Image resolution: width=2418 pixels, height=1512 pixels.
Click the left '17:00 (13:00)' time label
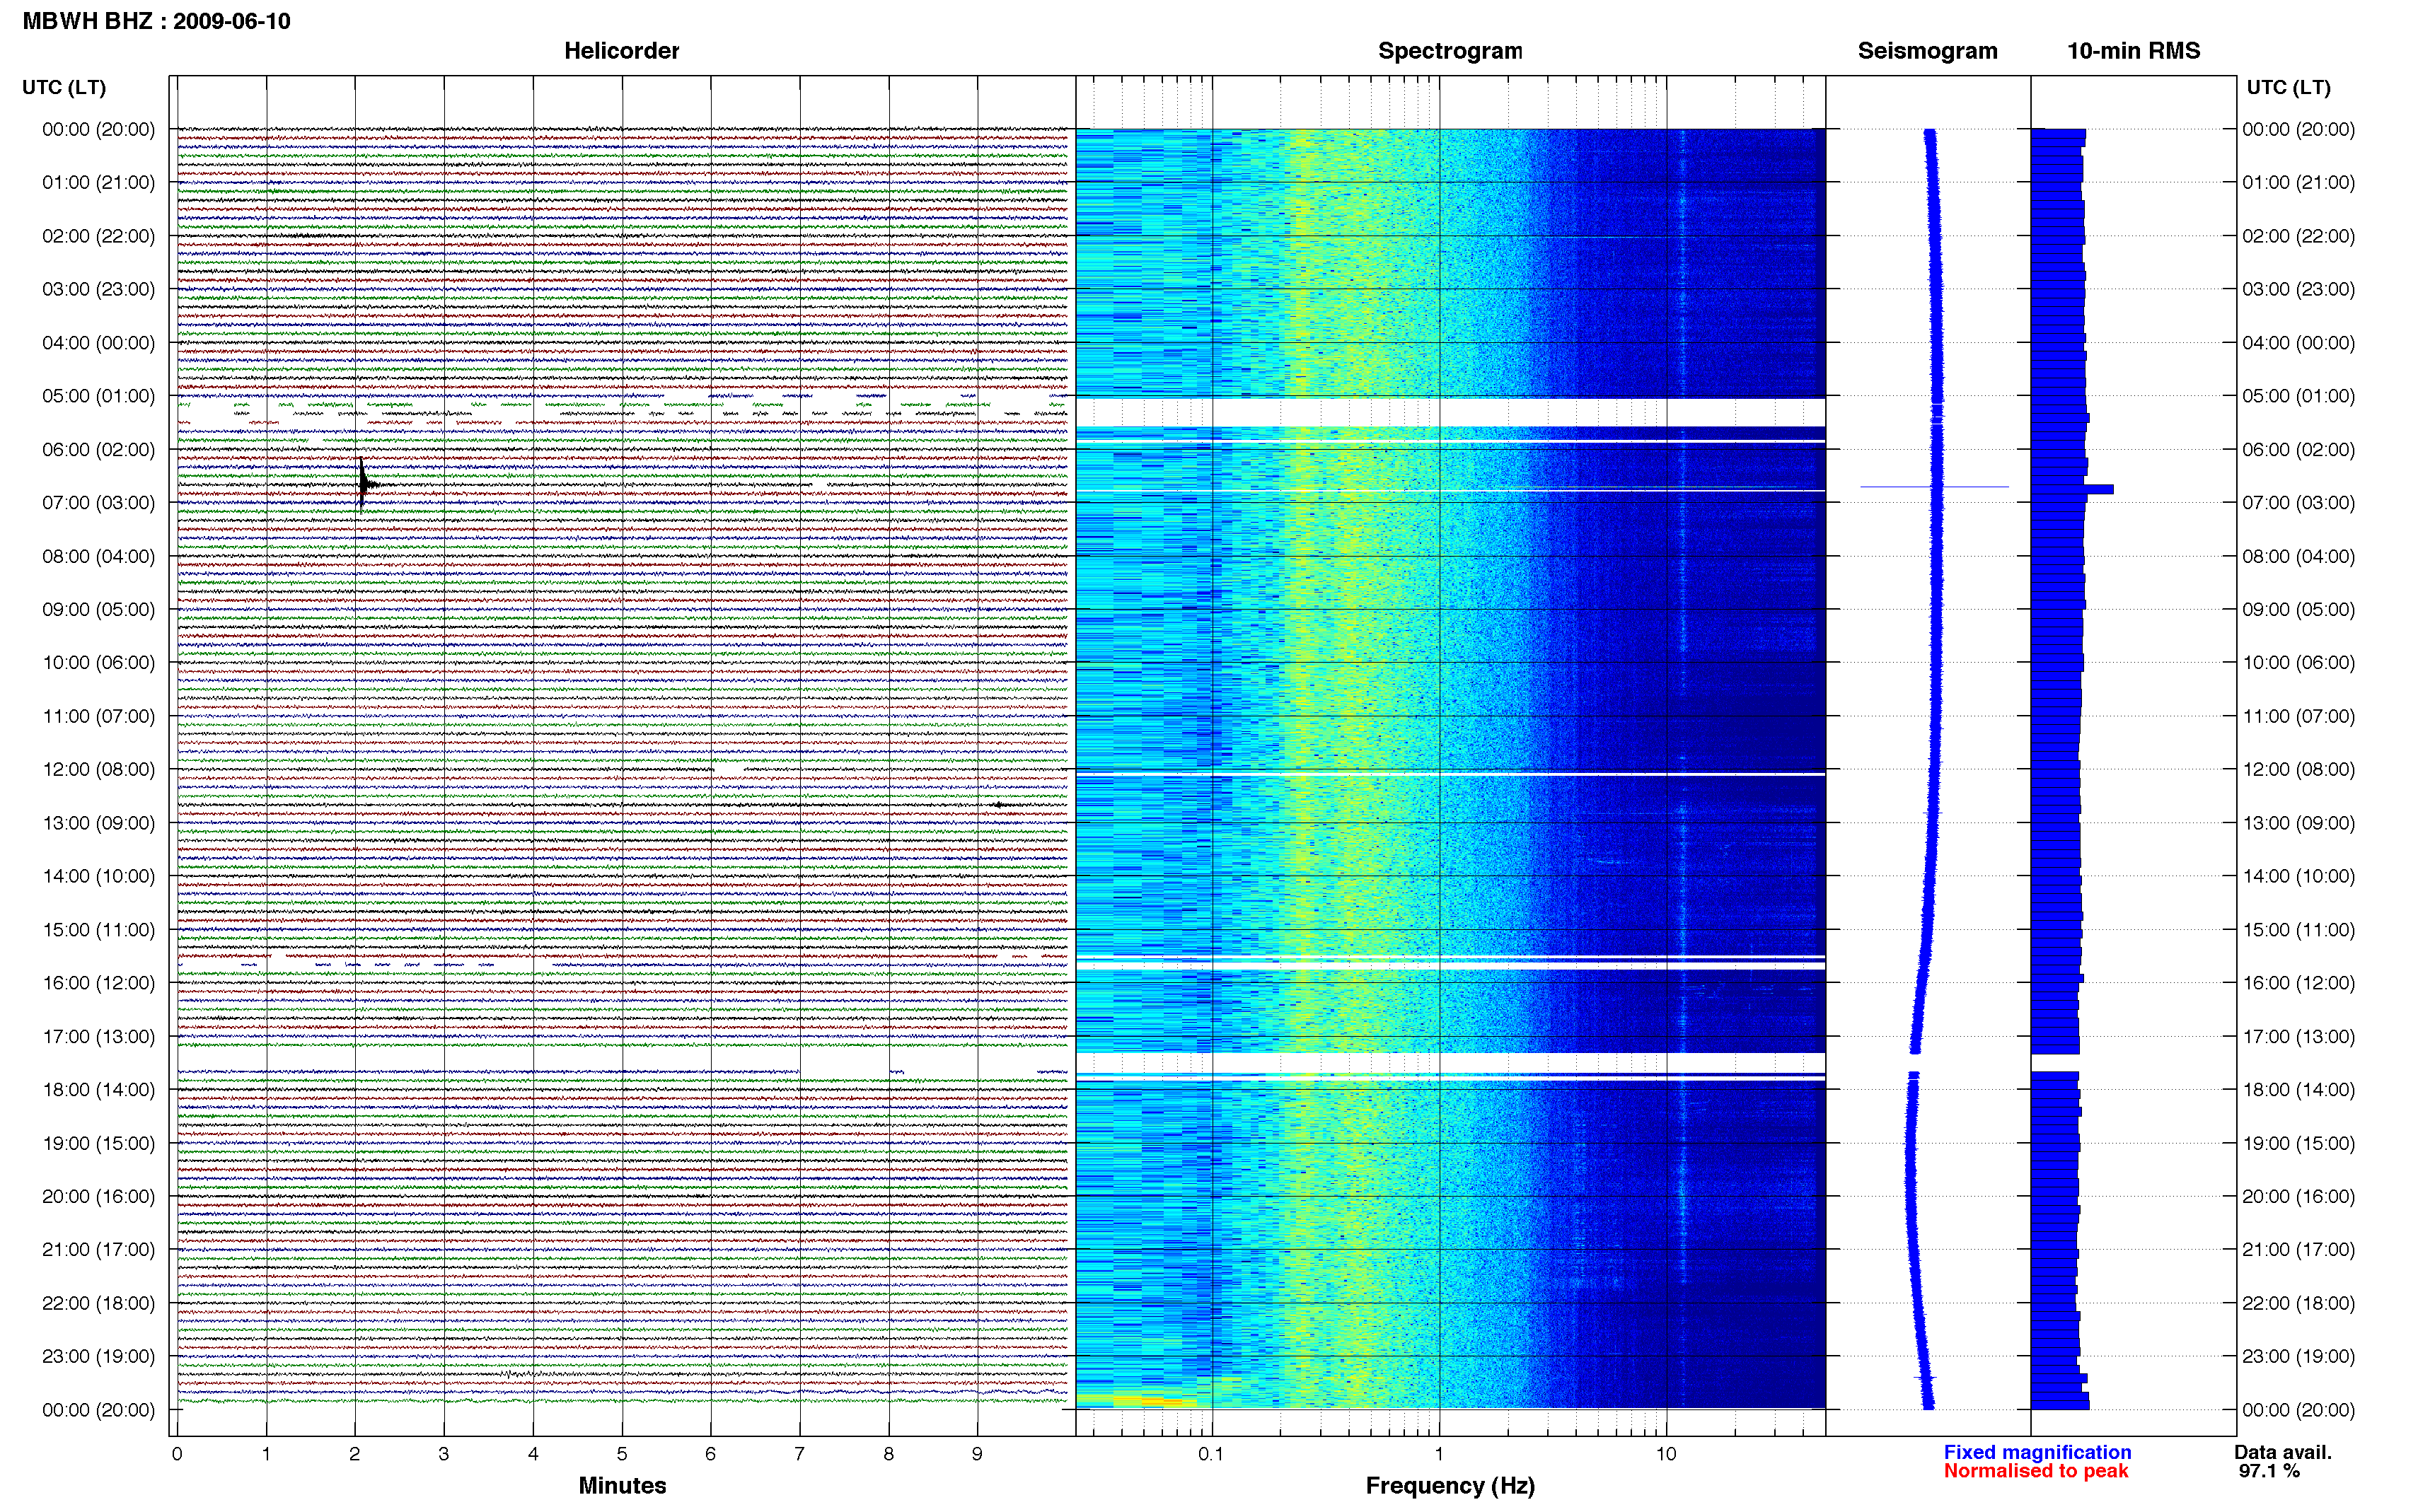98,1037
